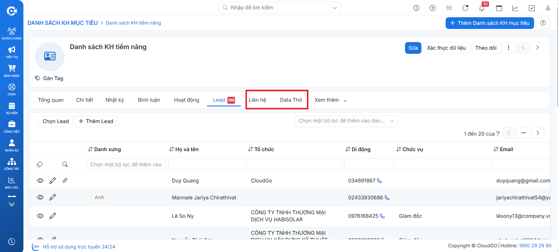Open the Bán hàng cart module
Viewport: 558px width, 252px height.
[12, 71]
